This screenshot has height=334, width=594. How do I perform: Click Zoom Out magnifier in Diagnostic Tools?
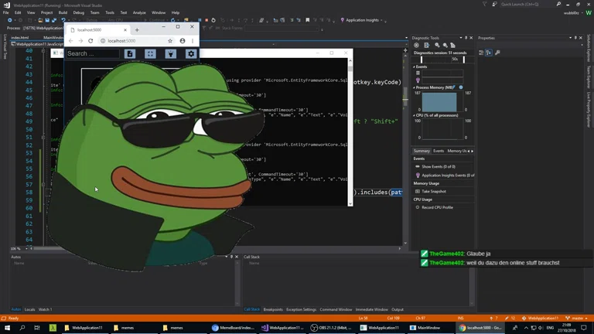(445, 45)
